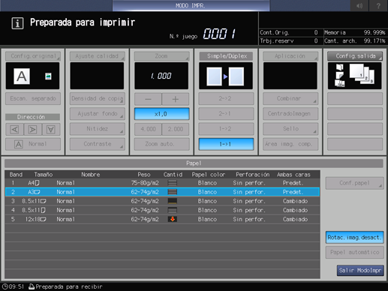This screenshot has height=291, width=388.
Task: Select 2->2 duplex mode
Action: 226,99
